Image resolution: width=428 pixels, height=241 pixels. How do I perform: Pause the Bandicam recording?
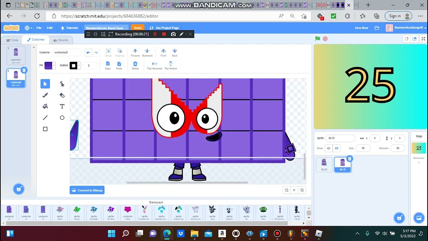pos(155,34)
